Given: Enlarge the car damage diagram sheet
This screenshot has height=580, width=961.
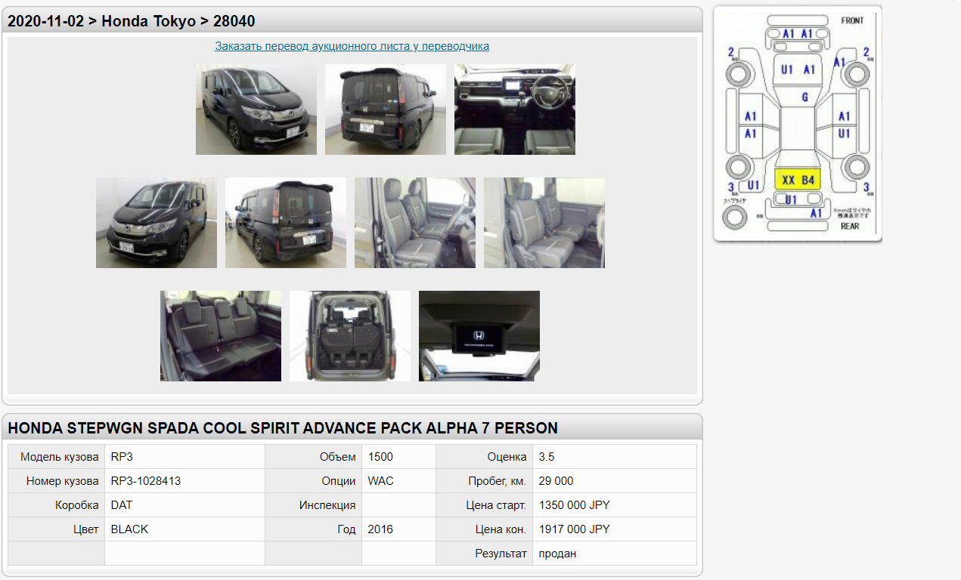Looking at the screenshot, I should (x=798, y=124).
